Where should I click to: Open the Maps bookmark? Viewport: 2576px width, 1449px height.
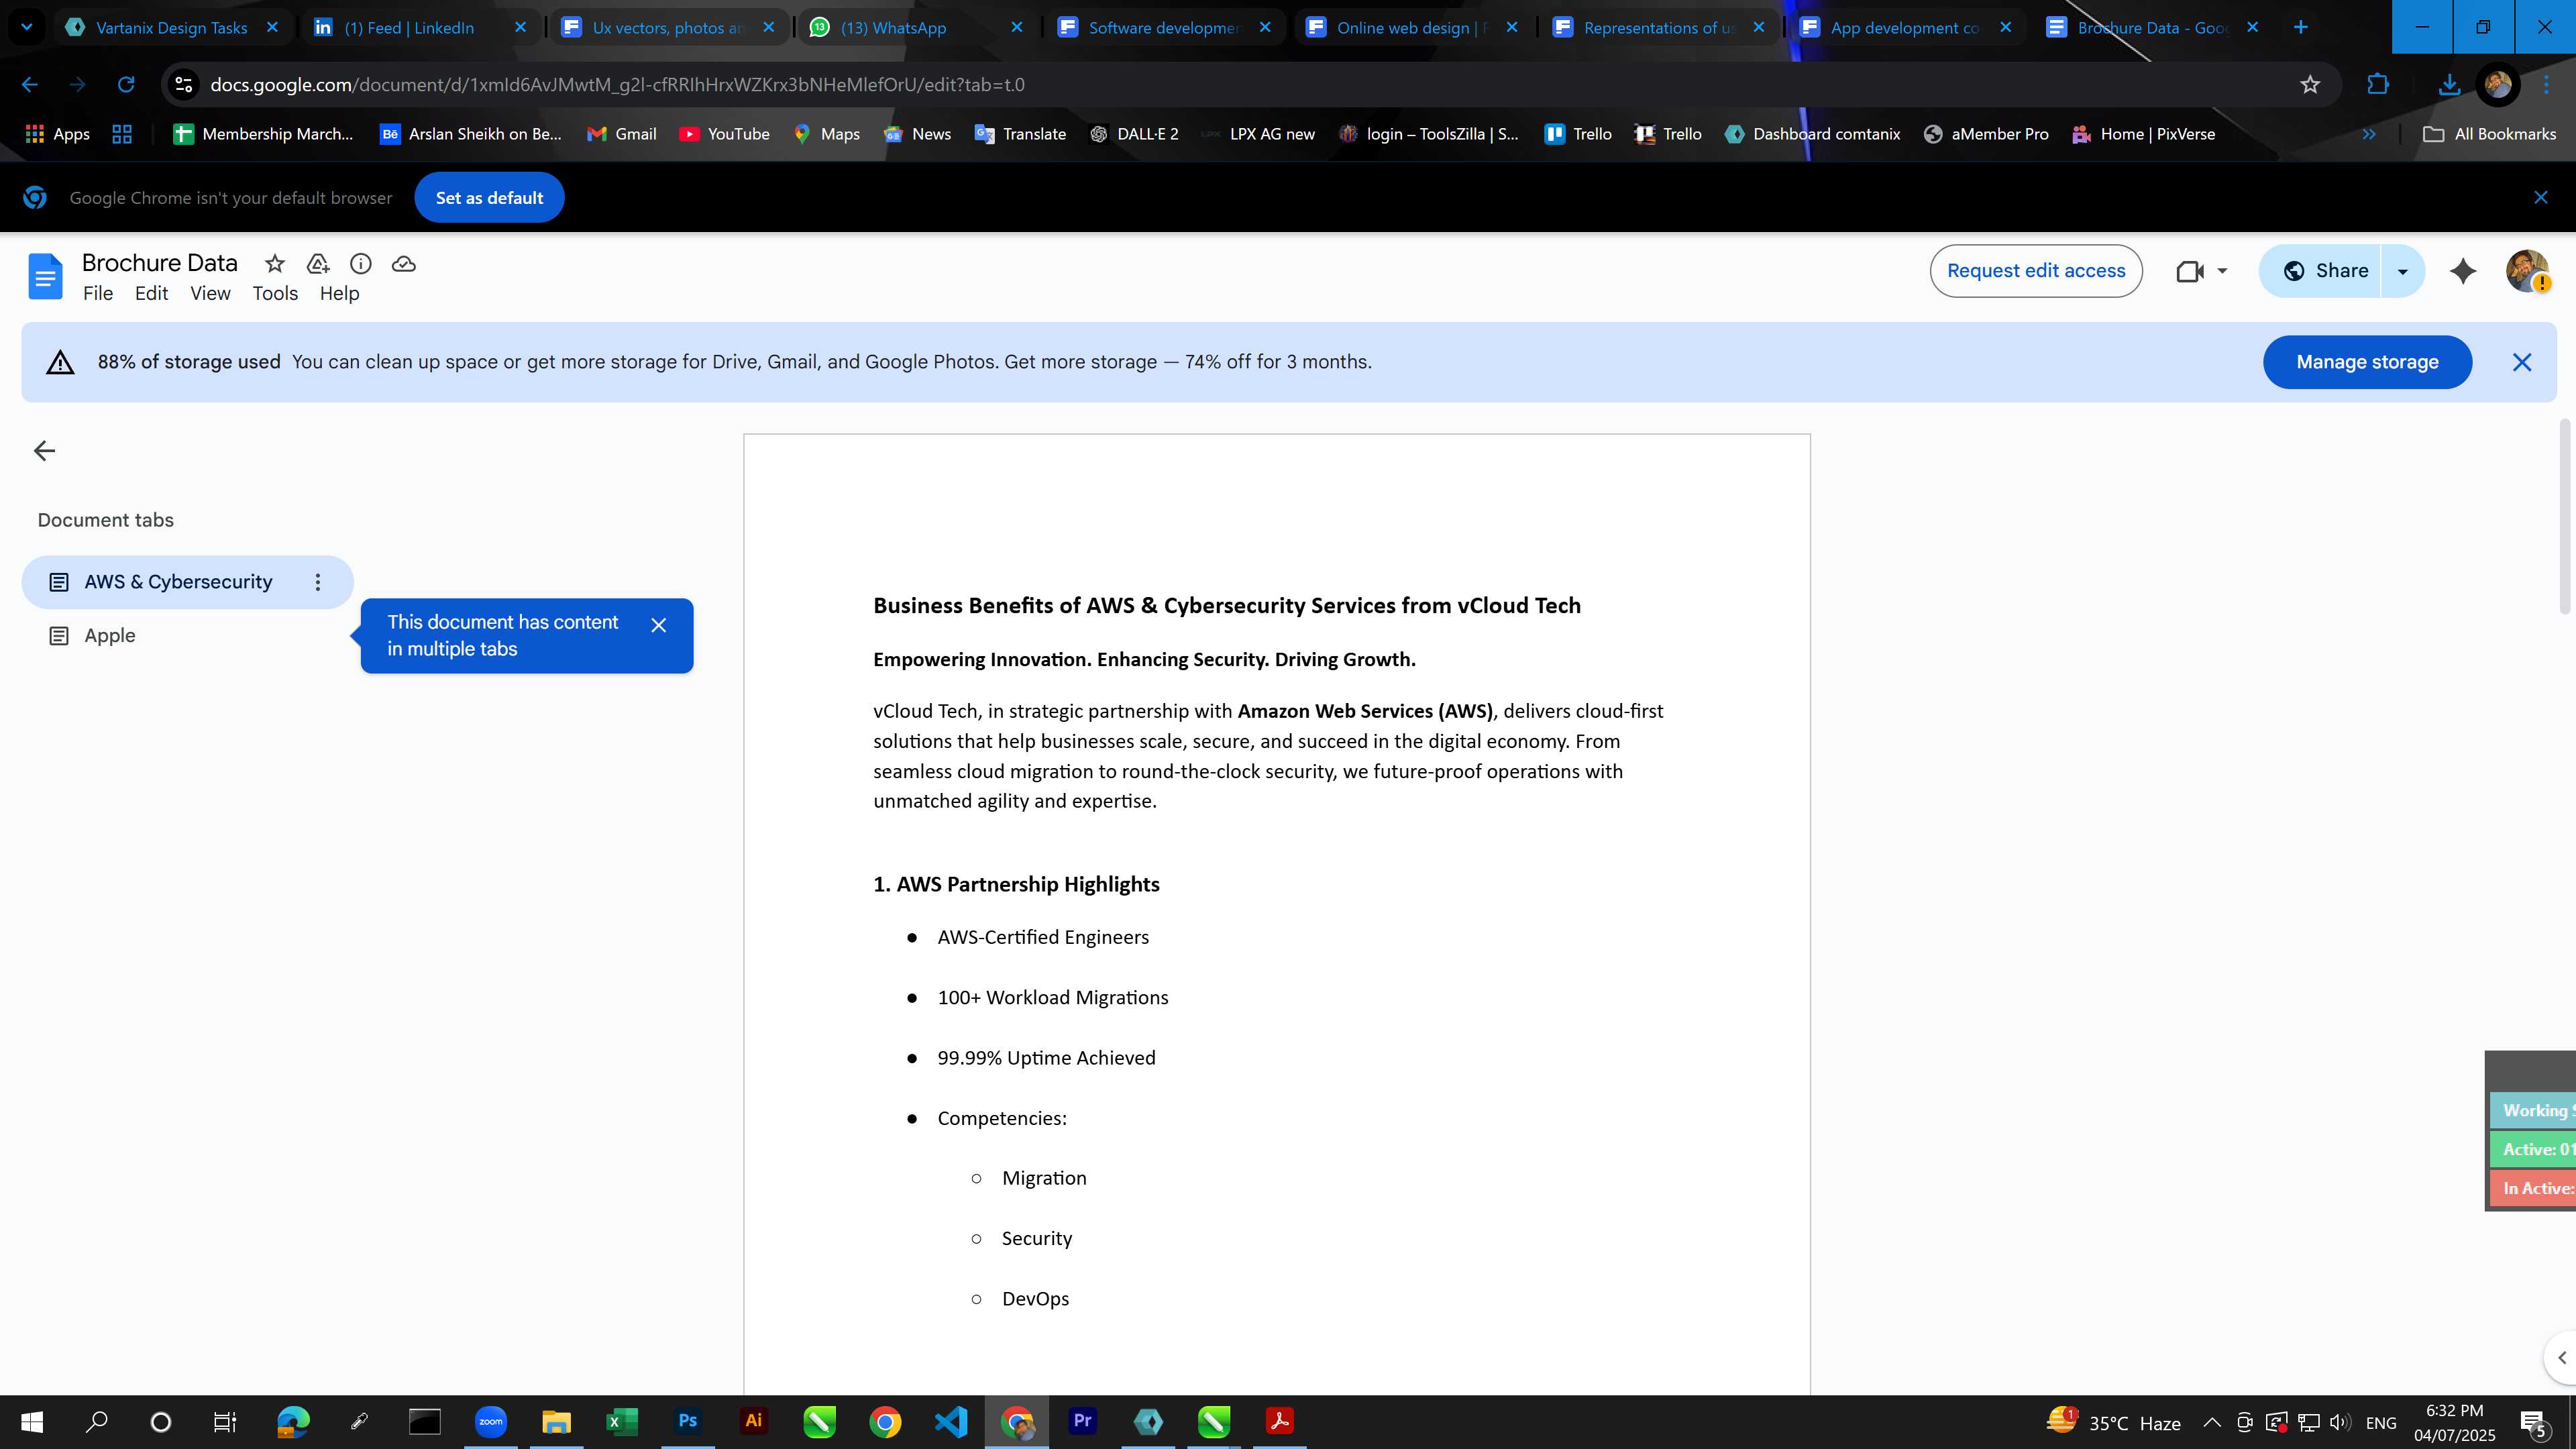pyautogui.click(x=827, y=134)
